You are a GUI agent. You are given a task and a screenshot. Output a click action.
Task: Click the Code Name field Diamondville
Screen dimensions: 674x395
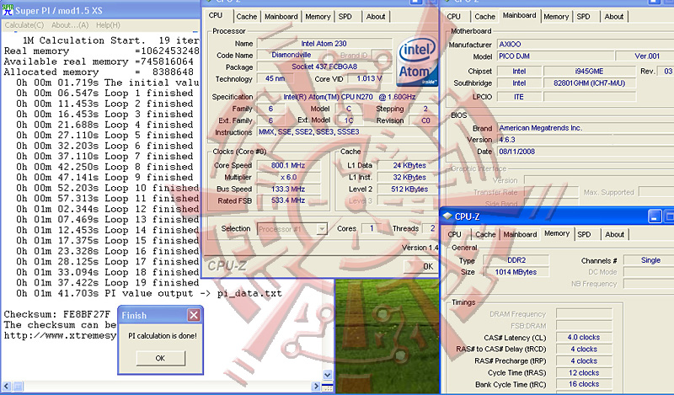point(291,55)
